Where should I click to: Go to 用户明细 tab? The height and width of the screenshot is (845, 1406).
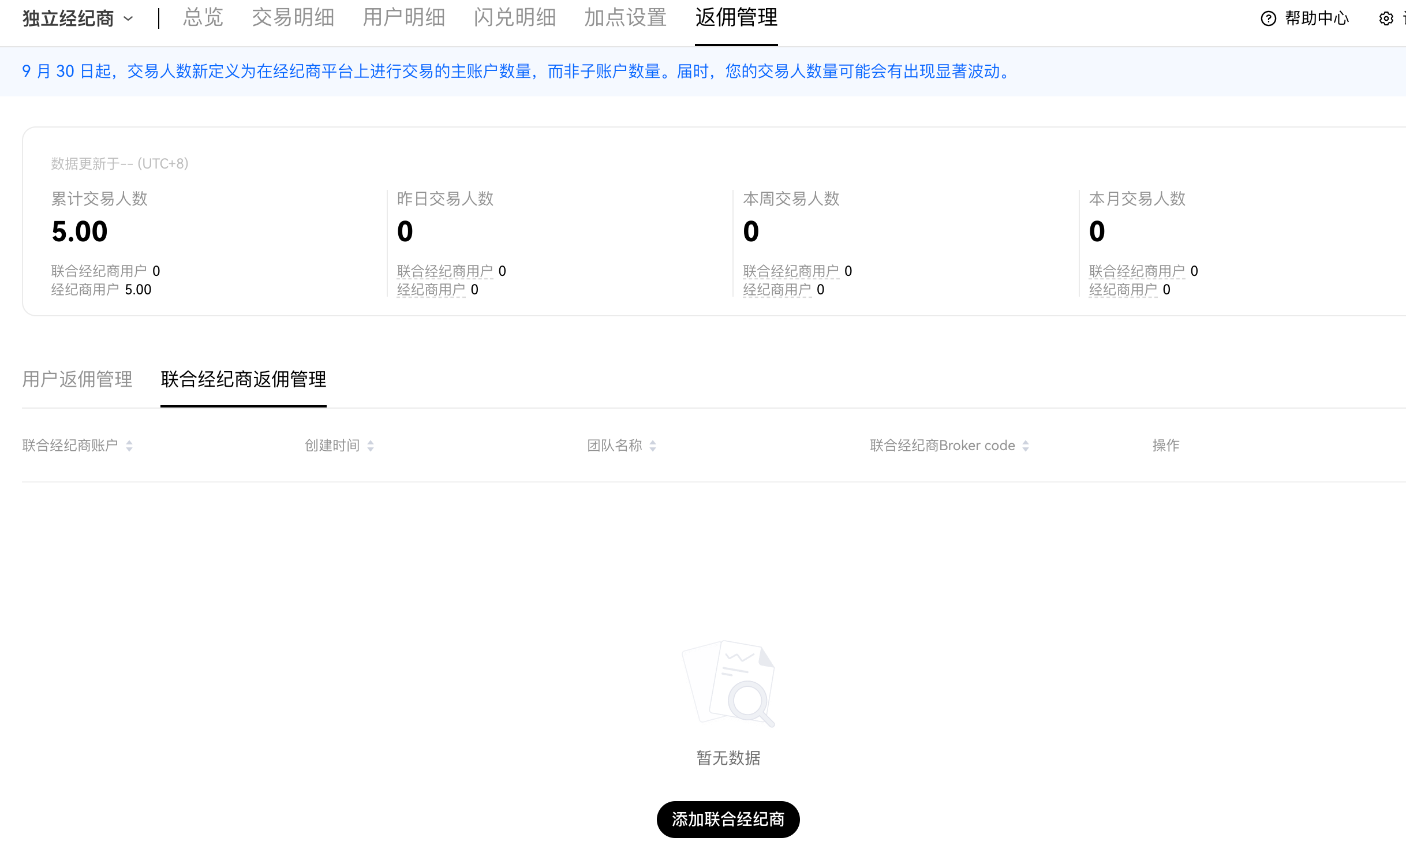403,17
